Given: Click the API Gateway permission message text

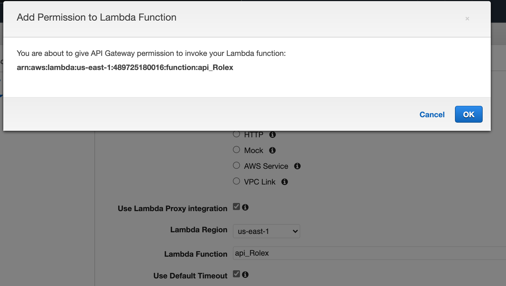Looking at the screenshot, I should (x=151, y=53).
